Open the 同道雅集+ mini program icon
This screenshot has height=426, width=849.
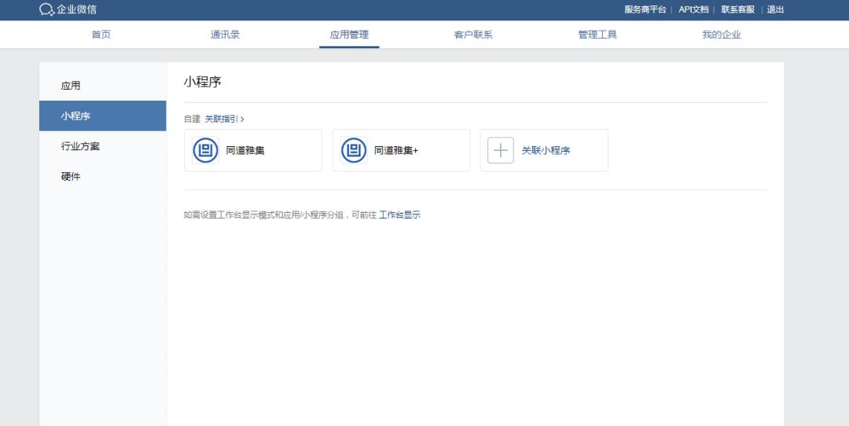point(354,150)
